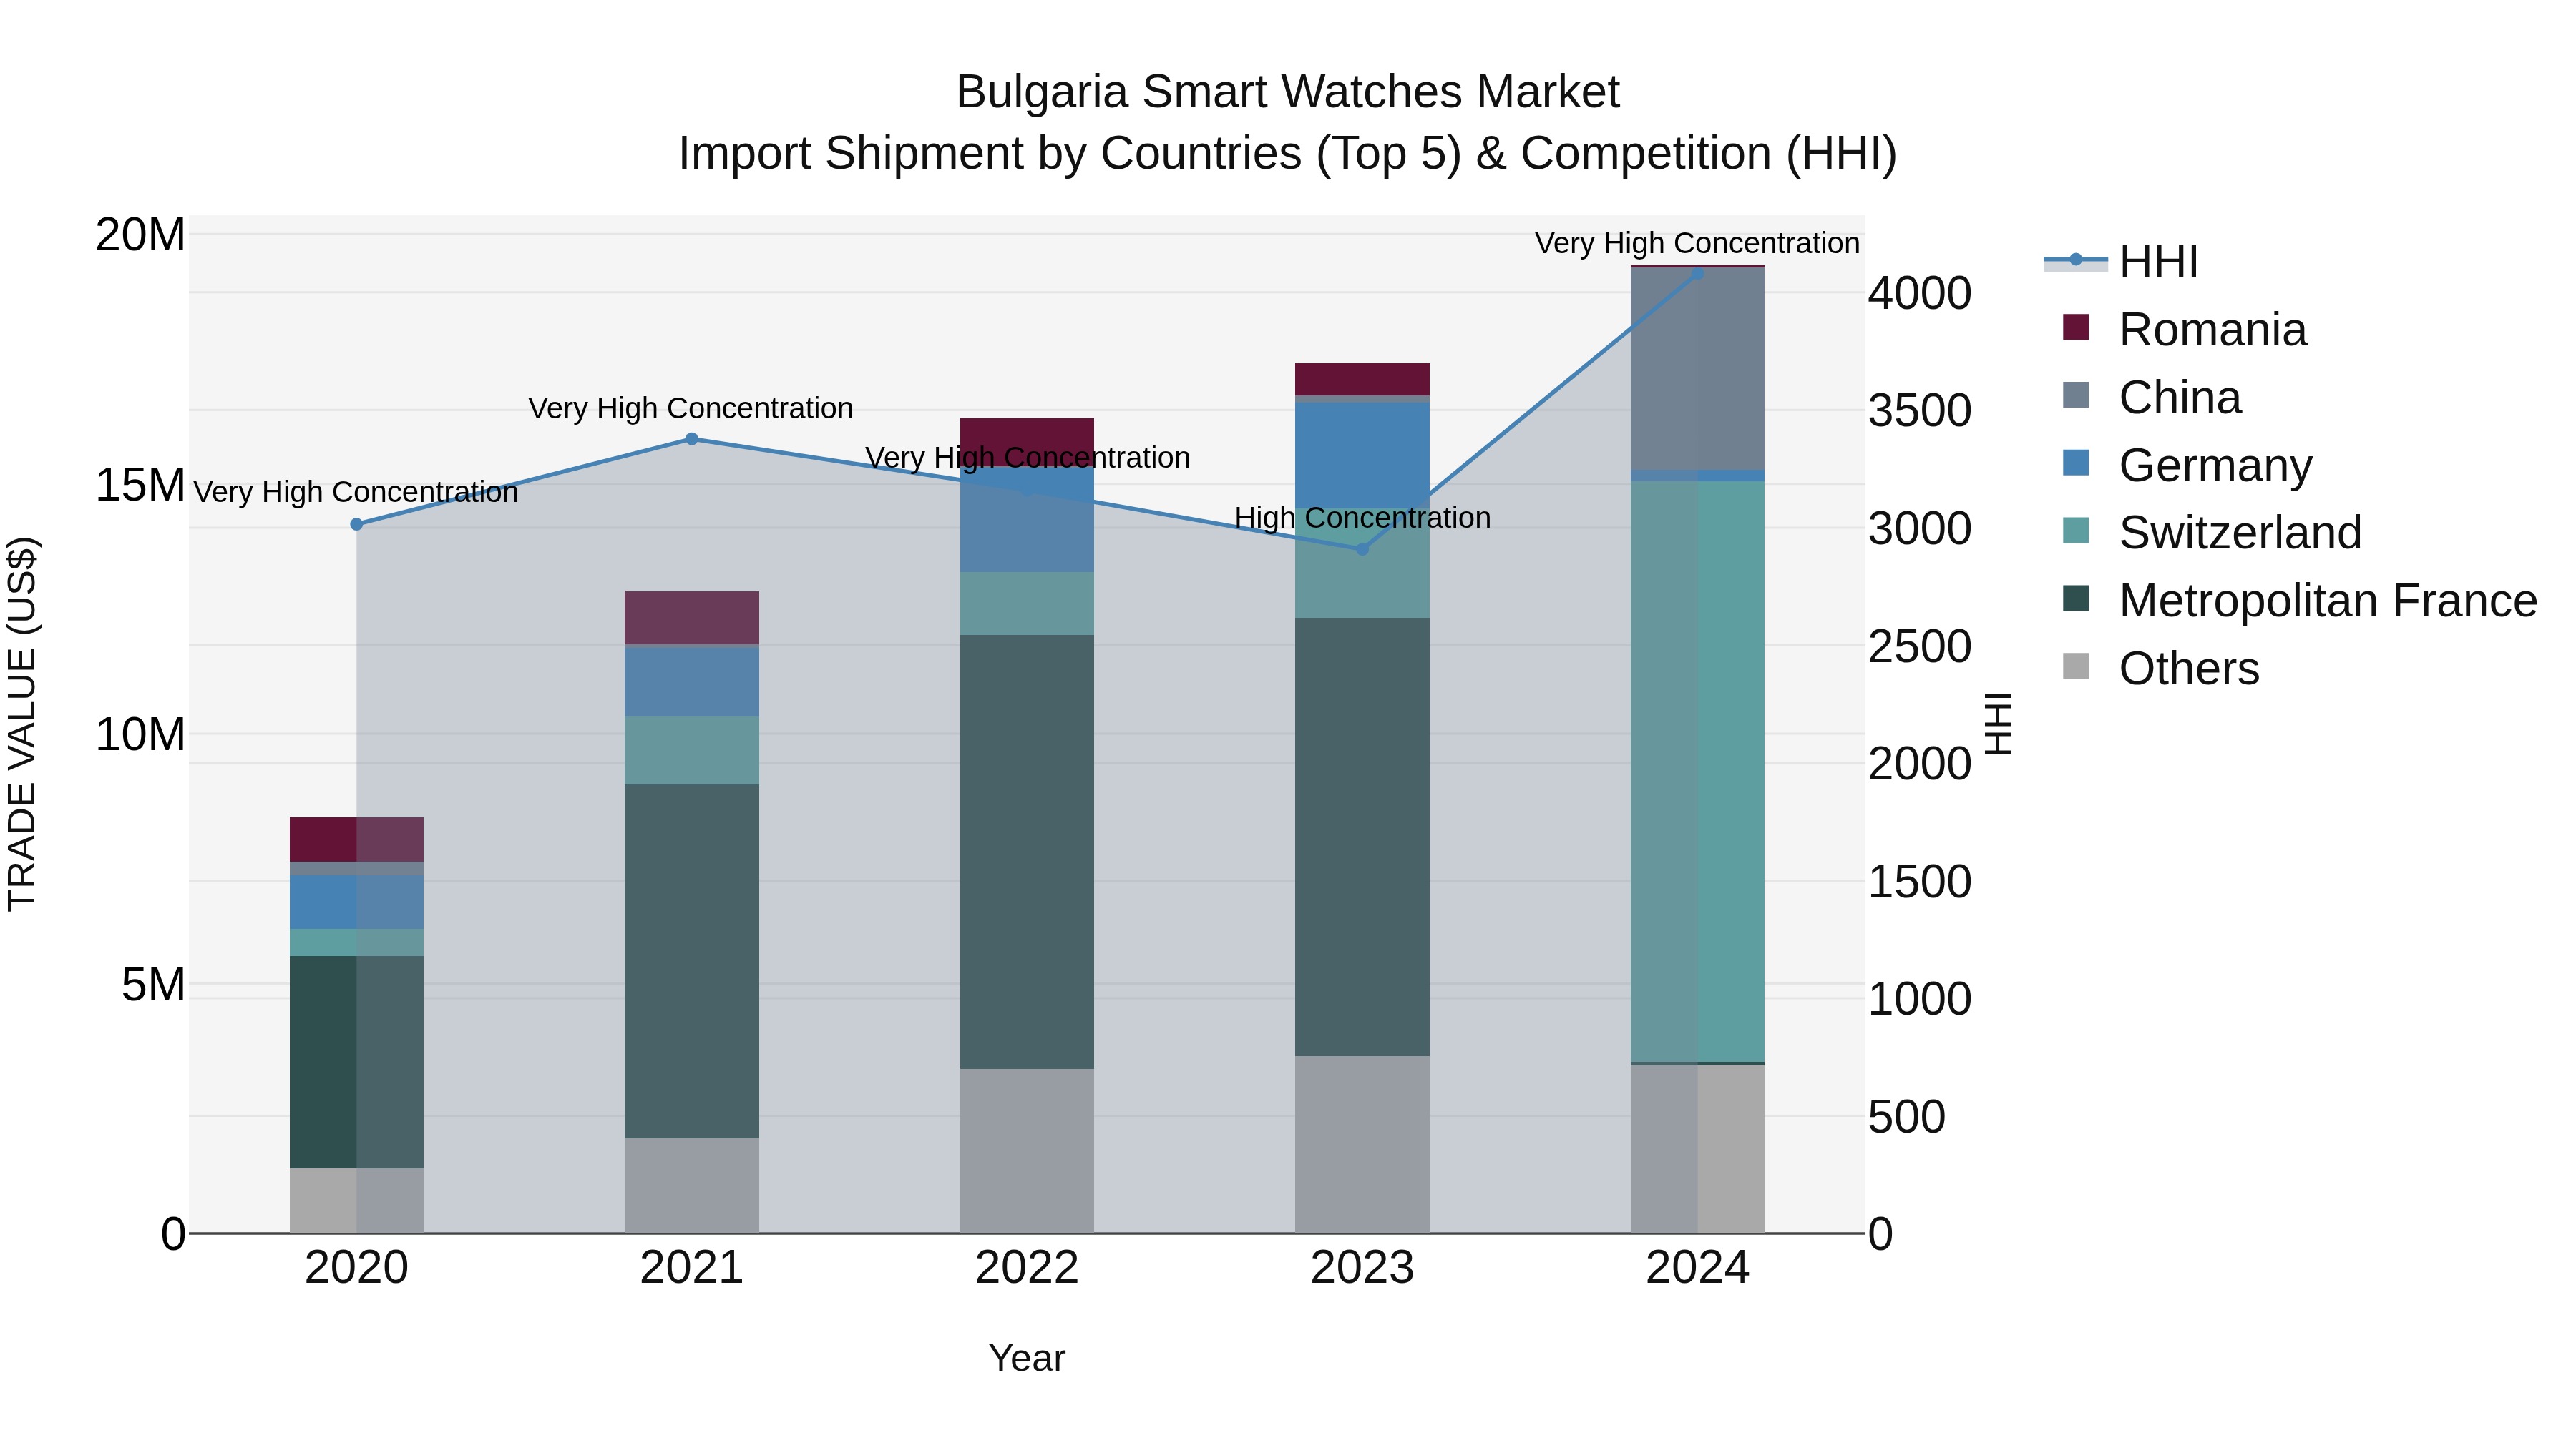Screen dimensions: 2576x1448
Task: Click 'Very High Concentration' annotation above 2021
Action: coord(691,409)
